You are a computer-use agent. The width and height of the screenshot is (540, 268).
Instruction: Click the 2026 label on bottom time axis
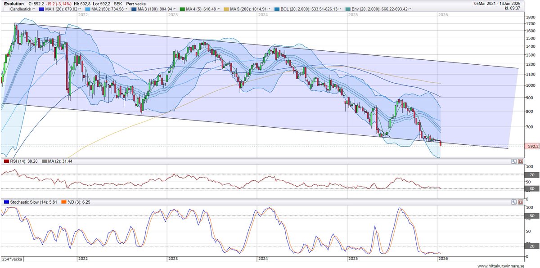[x=443, y=259]
